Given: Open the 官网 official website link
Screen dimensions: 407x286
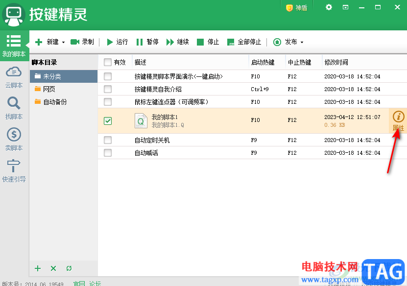Looking at the screenshot, I should point(79,283).
